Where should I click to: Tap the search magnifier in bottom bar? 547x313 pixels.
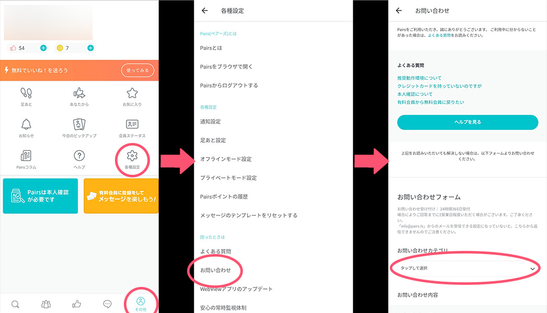(15, 304)
